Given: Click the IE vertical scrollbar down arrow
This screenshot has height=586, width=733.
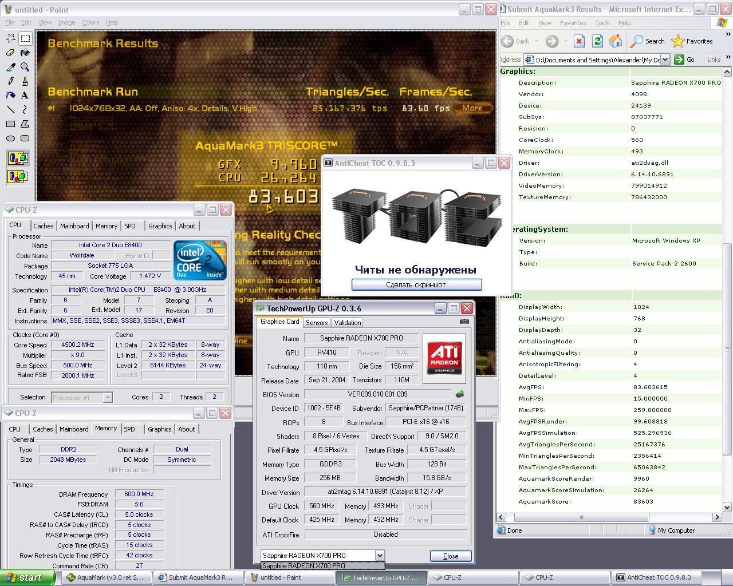Looking at the screenshot, I should [x=727, y=506].
